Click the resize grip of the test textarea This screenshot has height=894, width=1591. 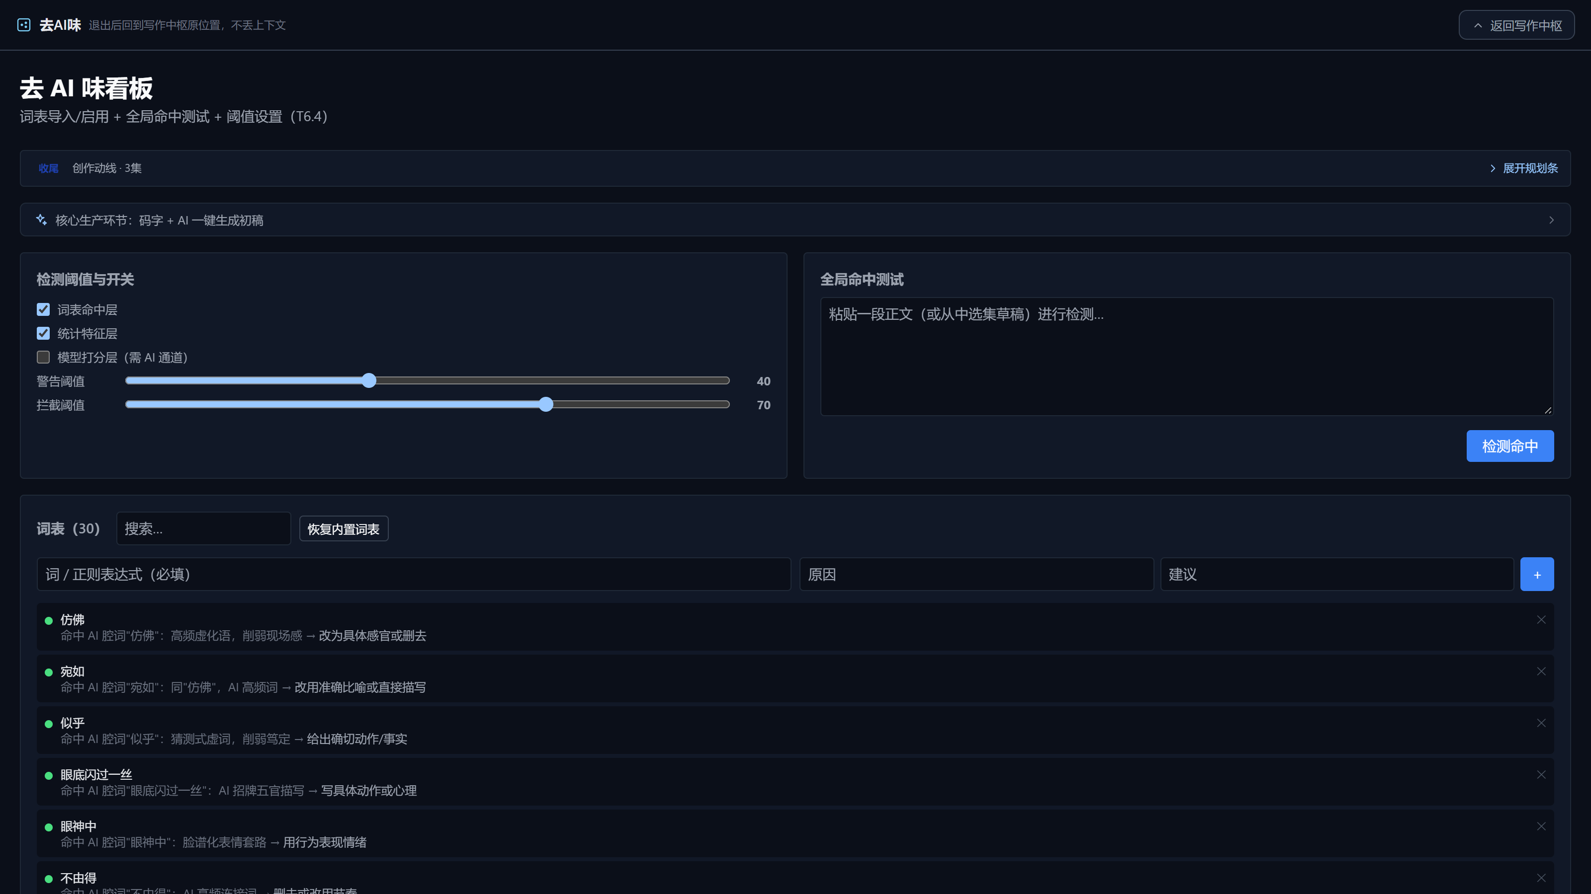[x=1548, y=410]
